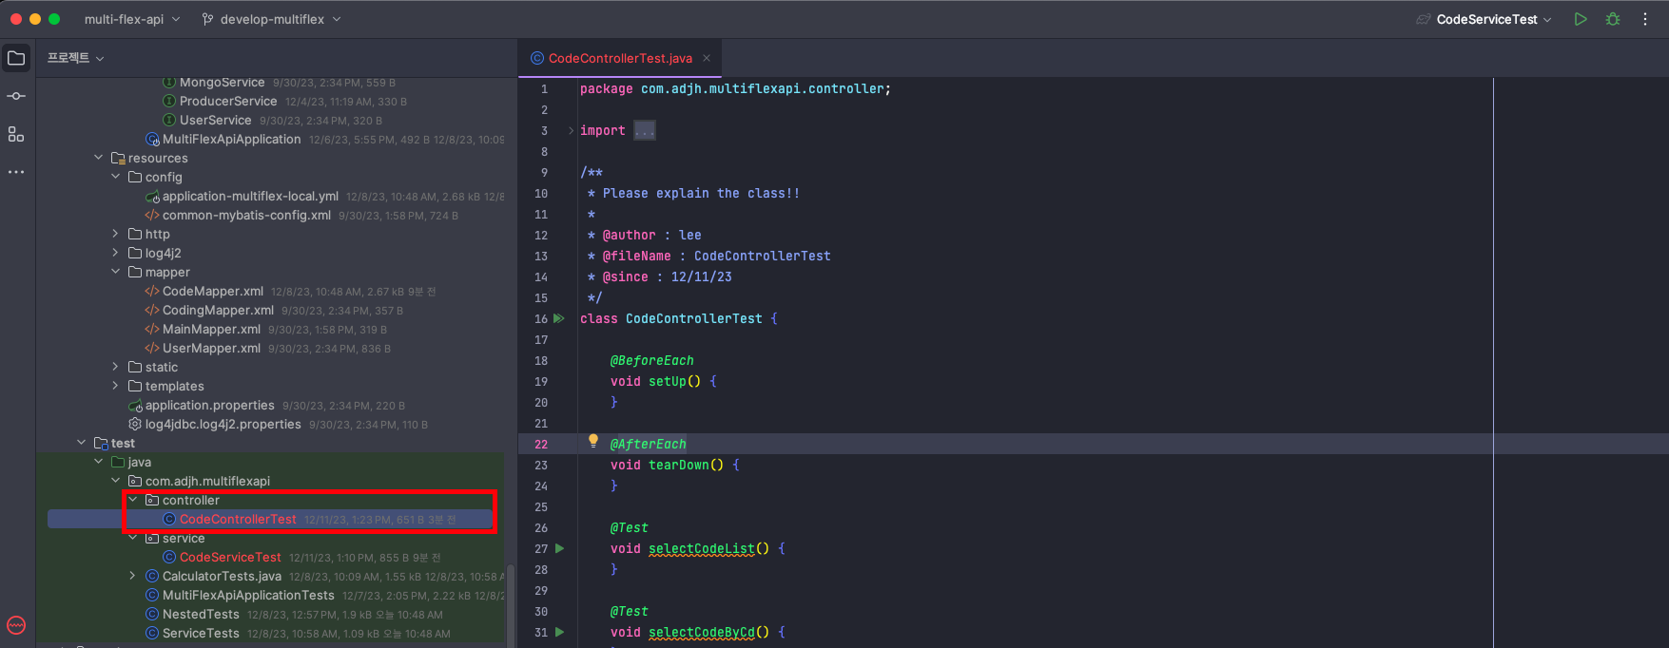The height and width of the screenshot is (648, 1669).
Task: Click the yellow light bulb intention icon
Action: pos(593,441)
